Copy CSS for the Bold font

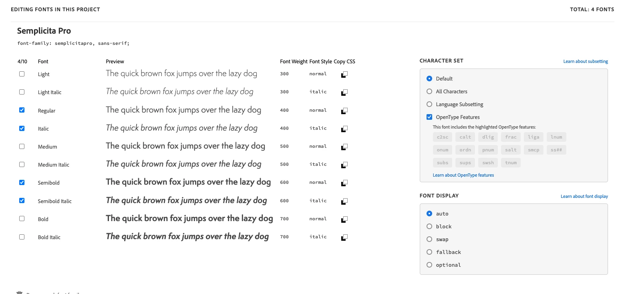pos(344,219)
